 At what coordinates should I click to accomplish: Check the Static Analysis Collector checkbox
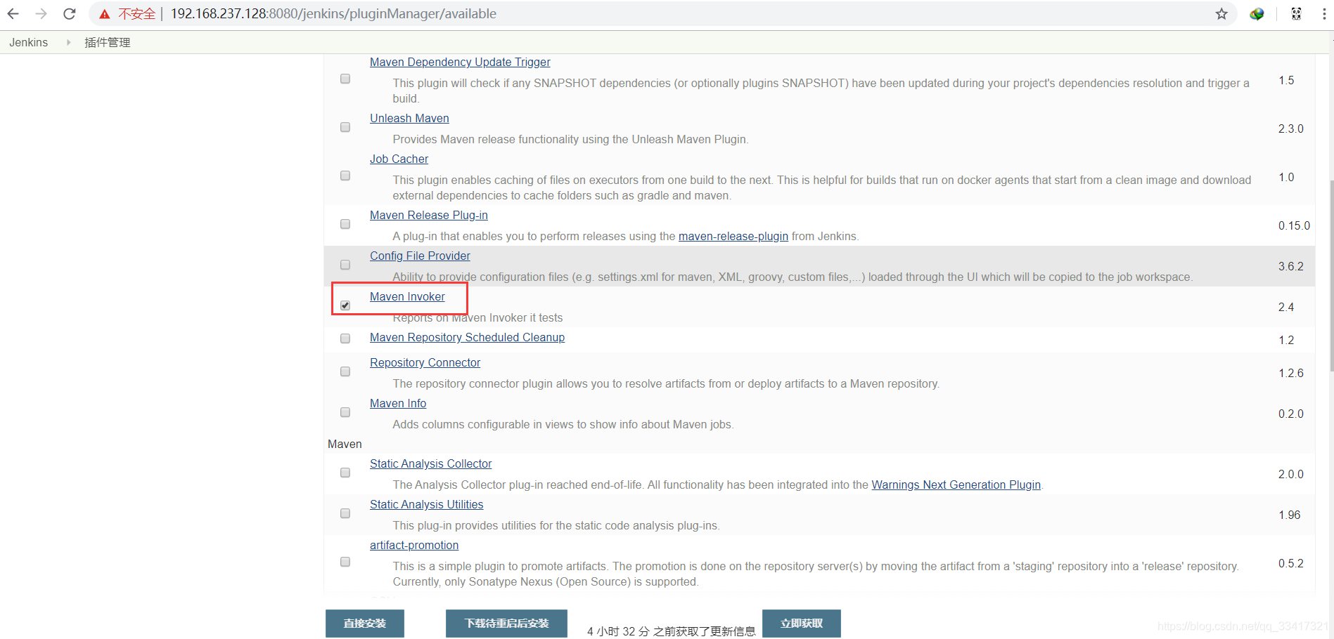(345, 473)
